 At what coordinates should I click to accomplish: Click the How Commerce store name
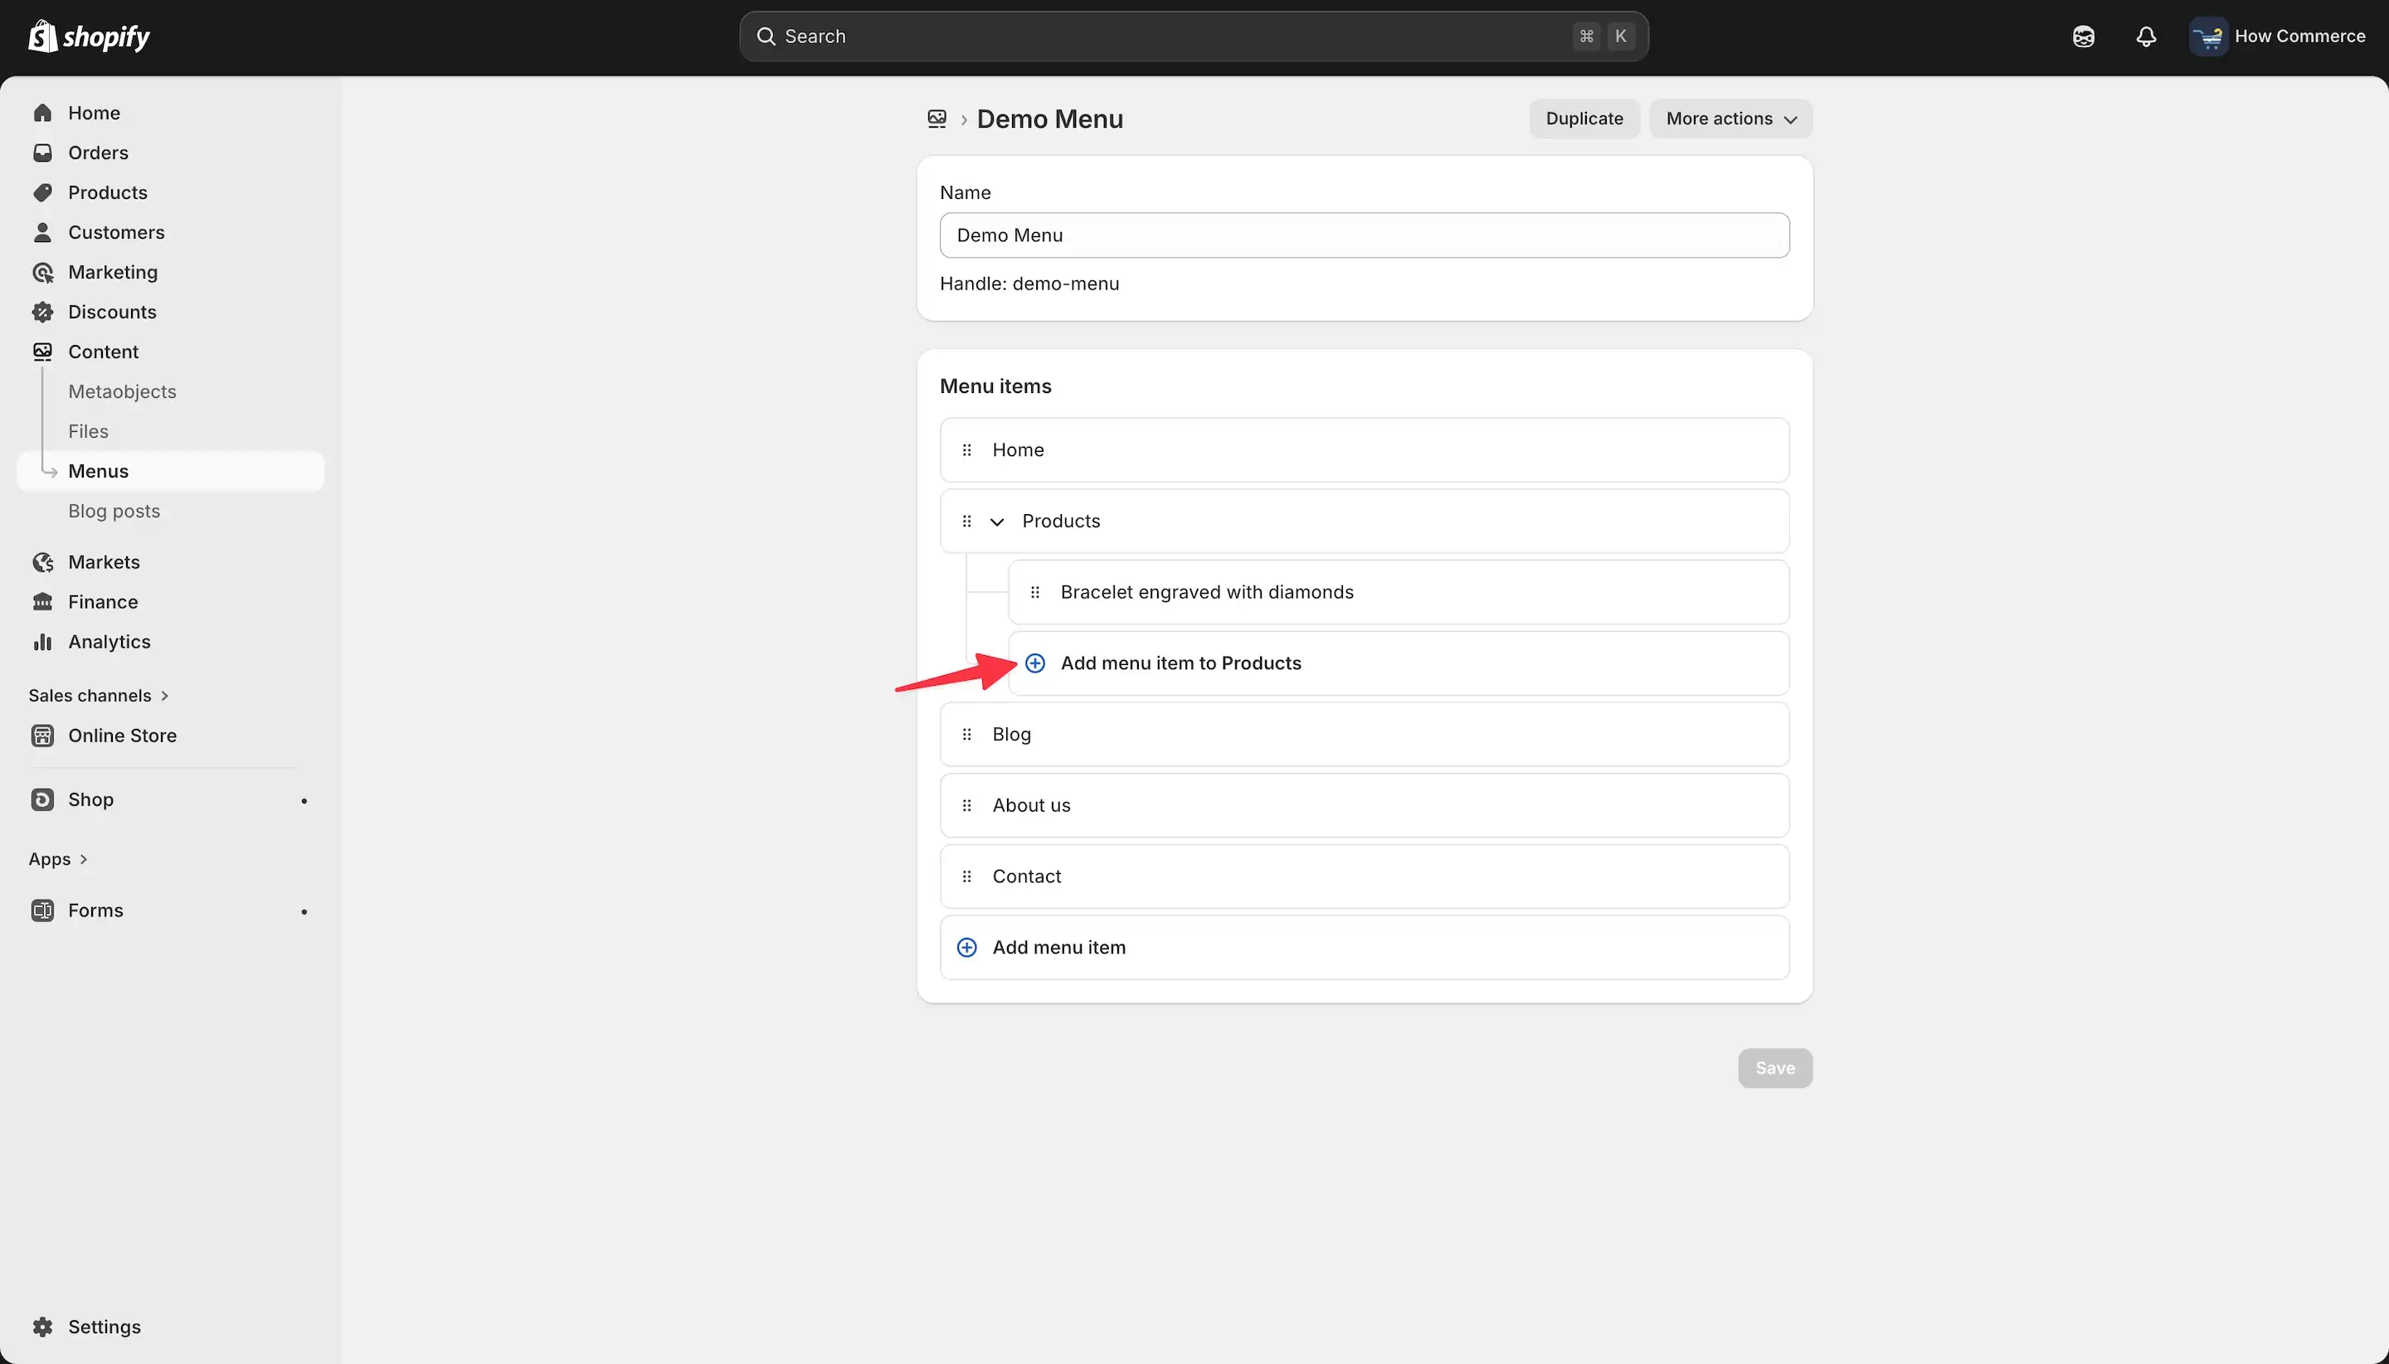[2299, 36]
